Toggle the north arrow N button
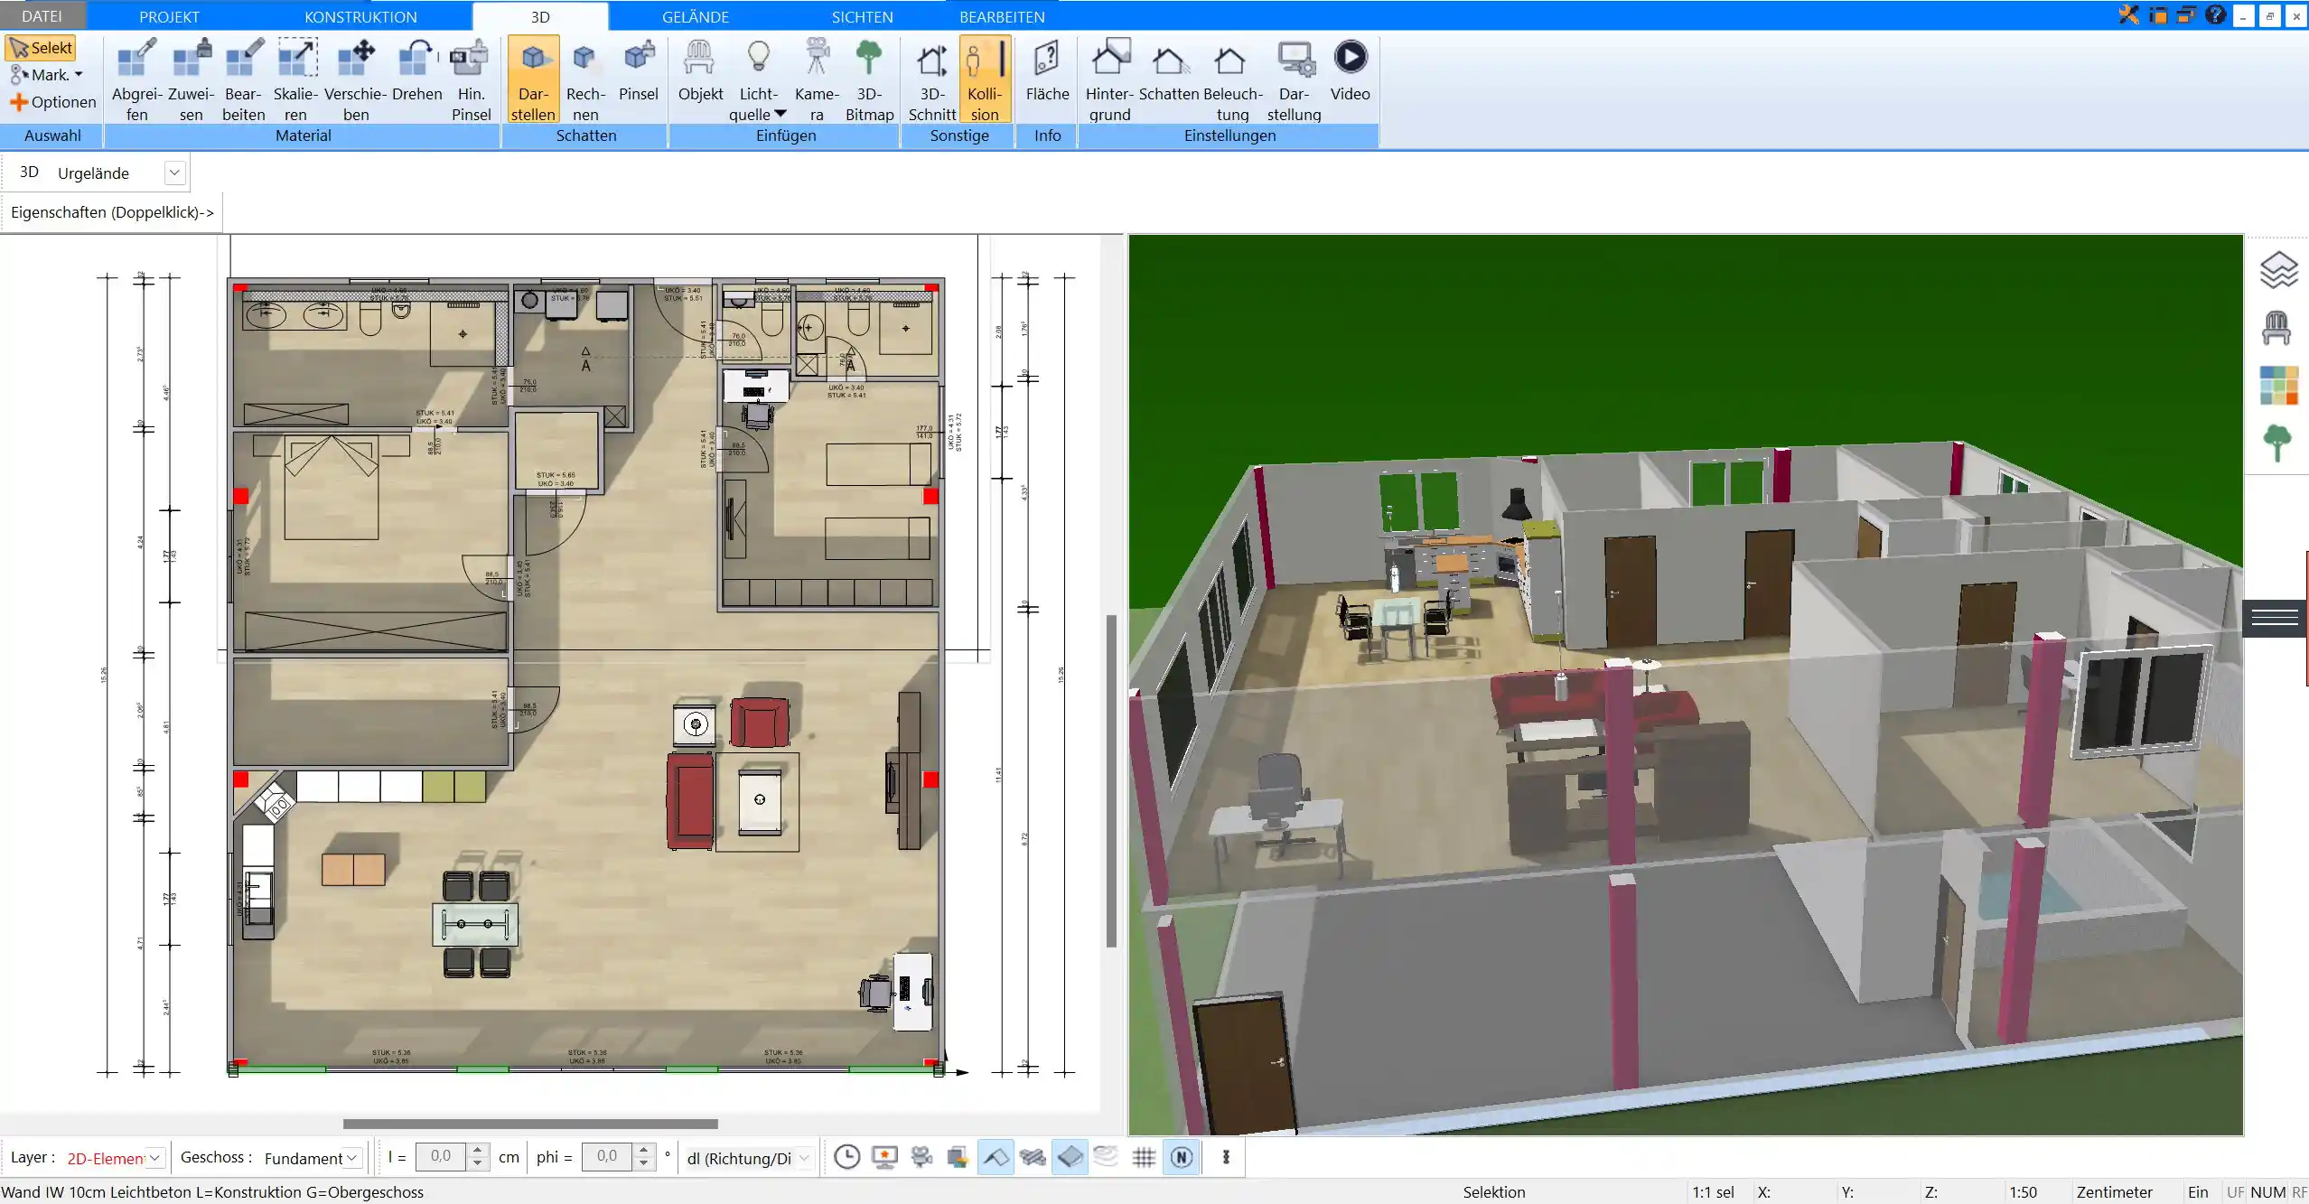2309x1204 pixels. tap(1182, 1157)
